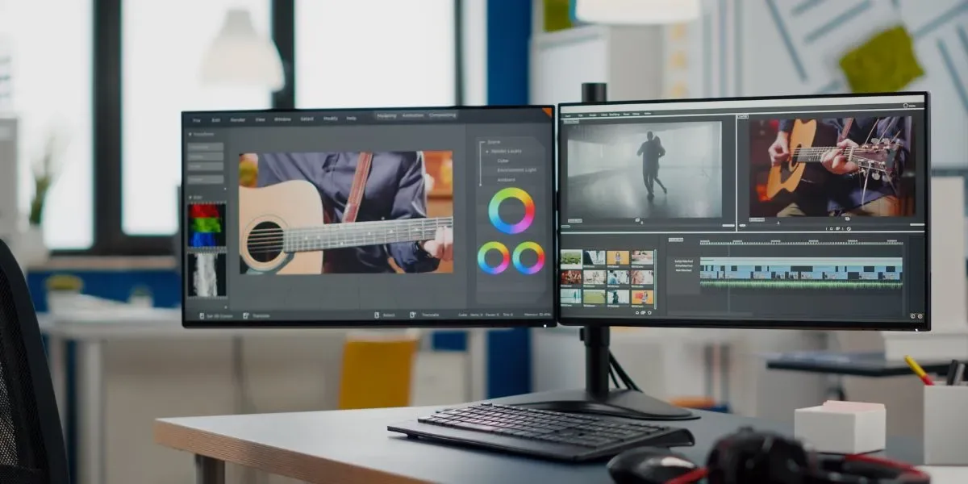
Task: Select the red concert thumbnail in the media bin
Action: pos(571,277)
